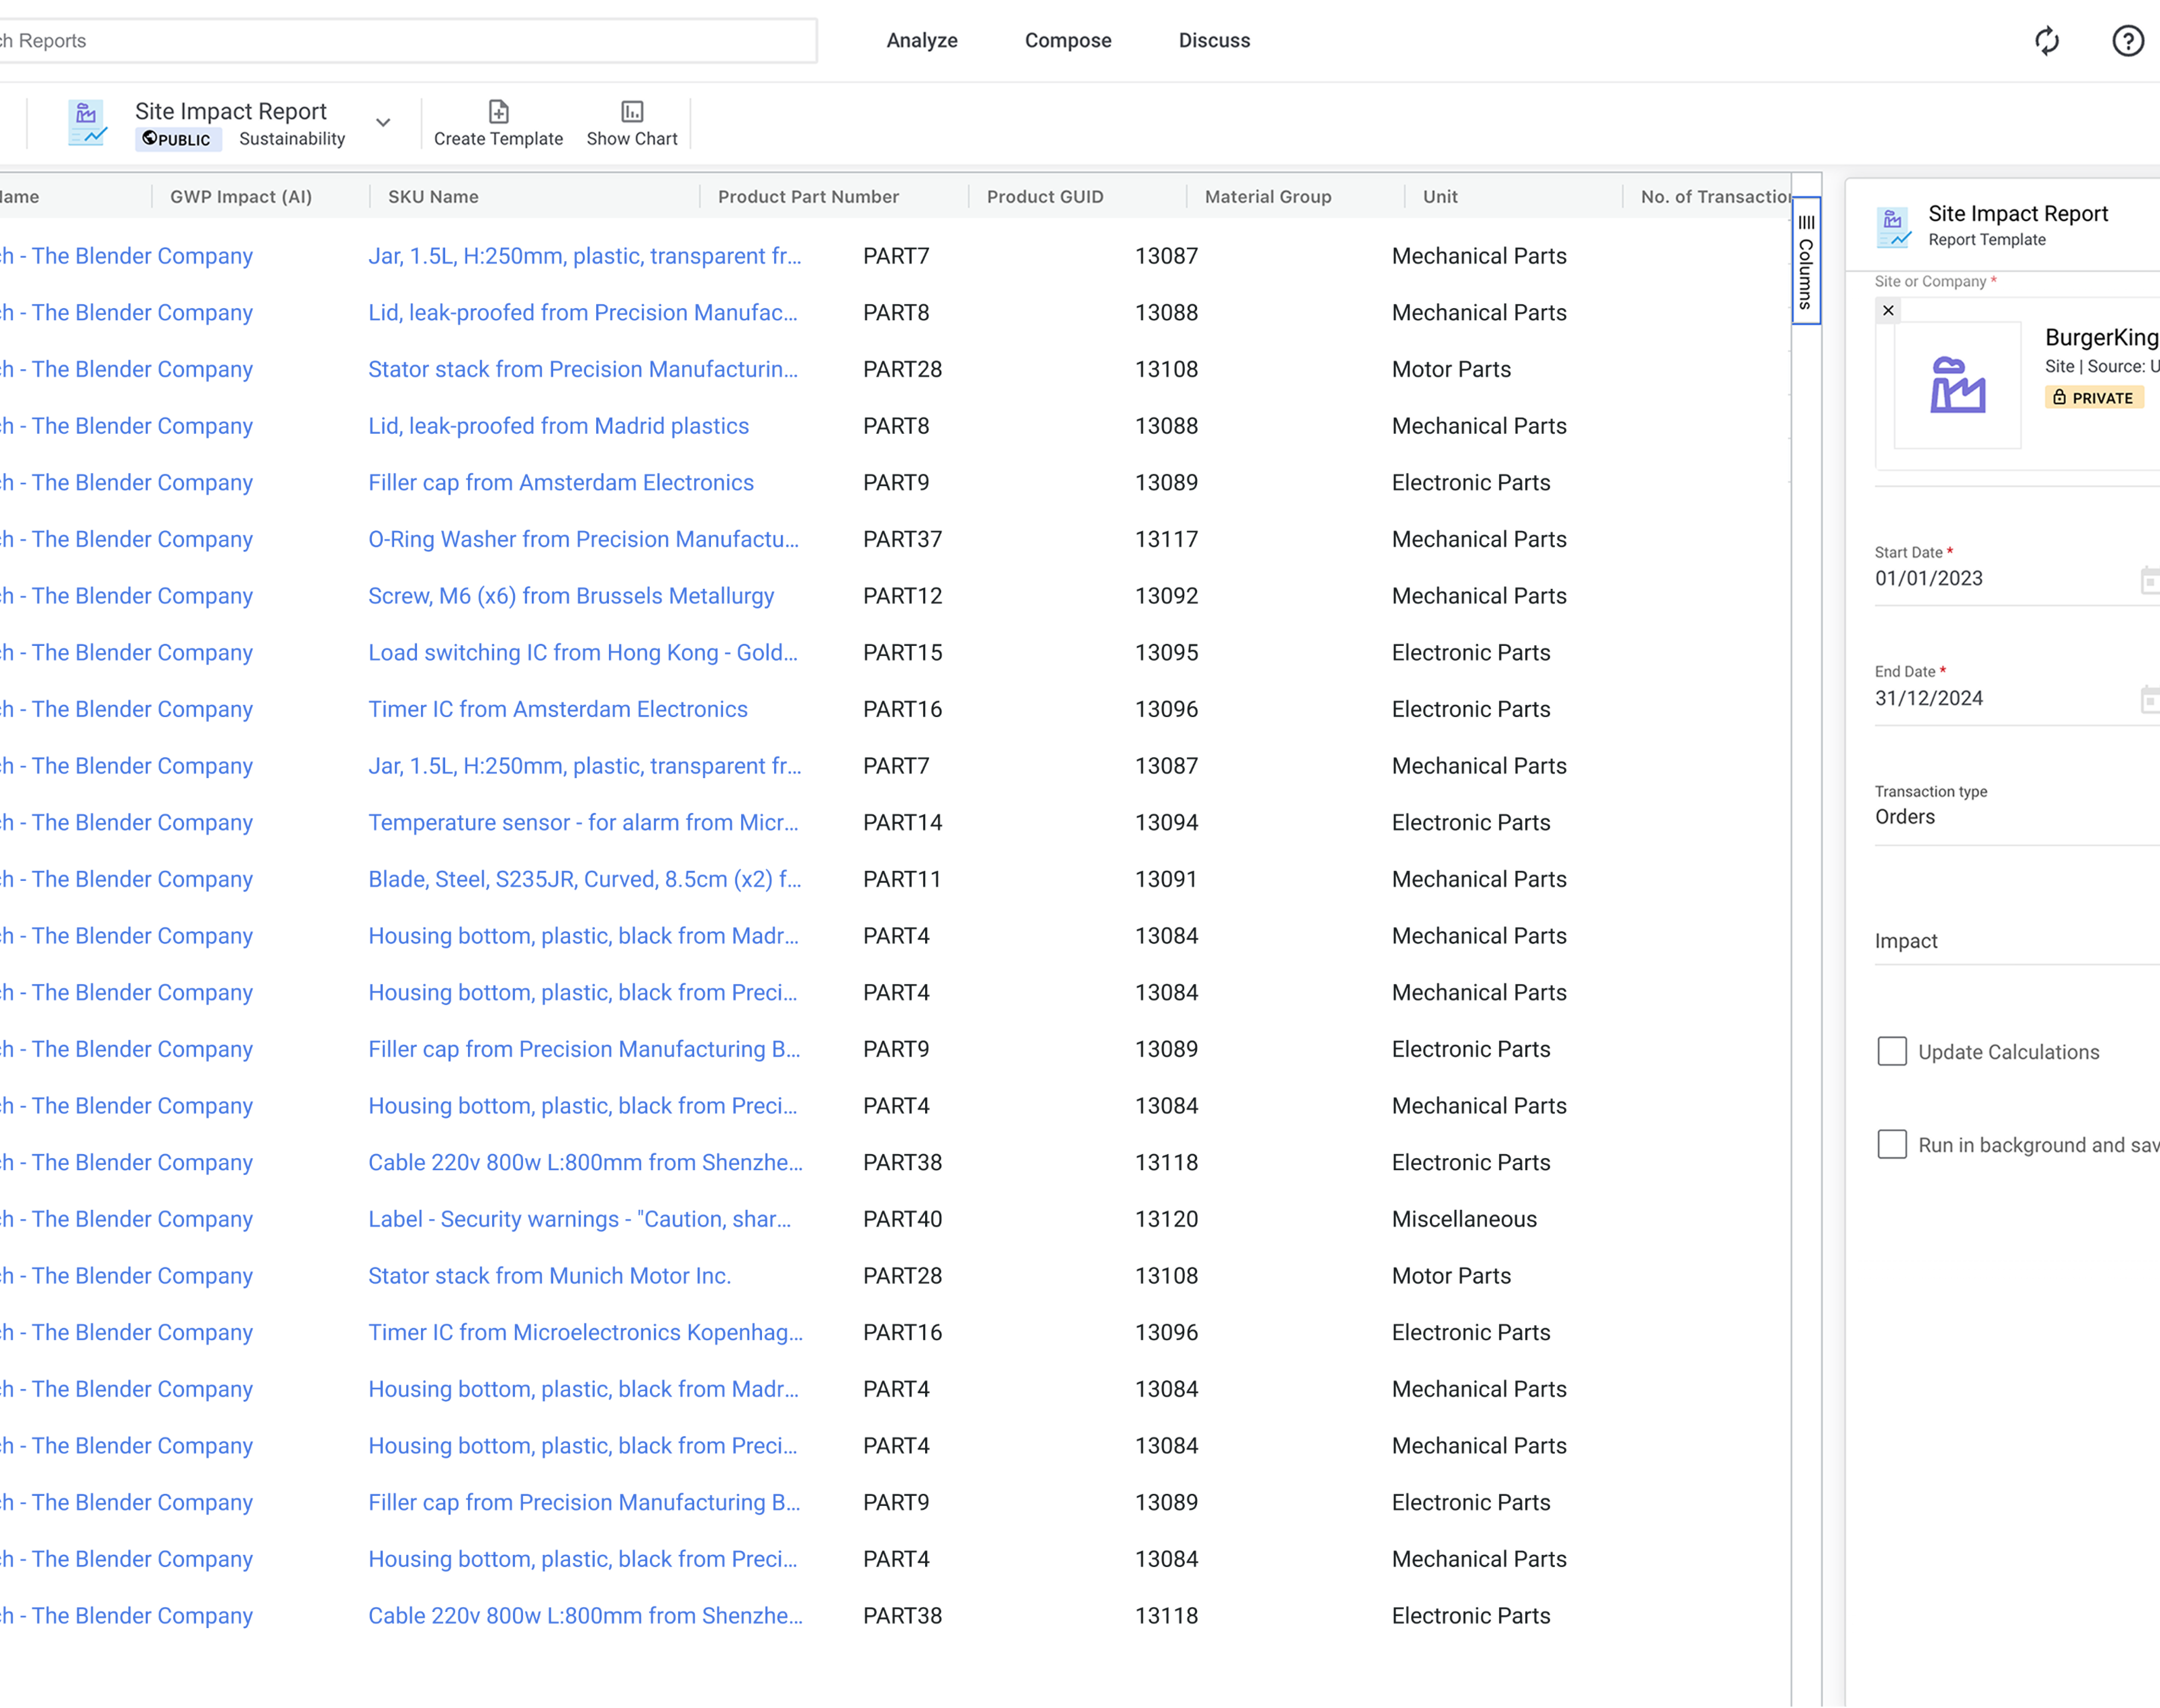2160x1708 pixels.
Task: Open the help question mark icon
Action: (2128, 41)
